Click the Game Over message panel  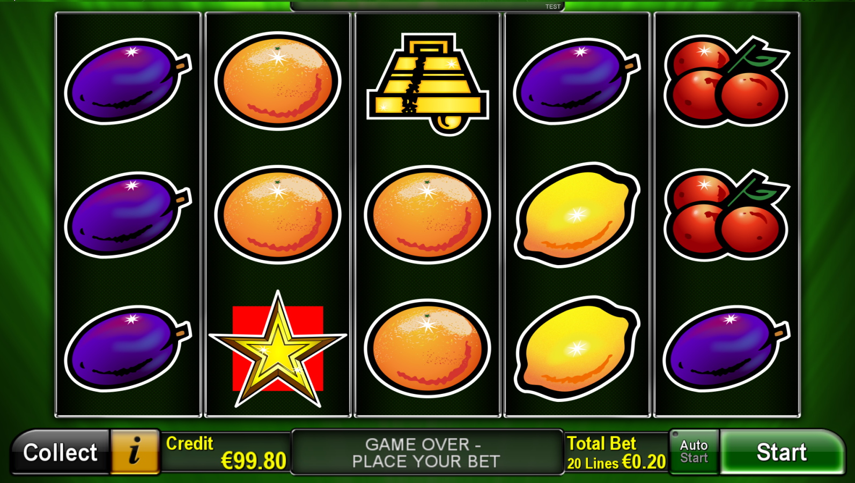(427, 452)
